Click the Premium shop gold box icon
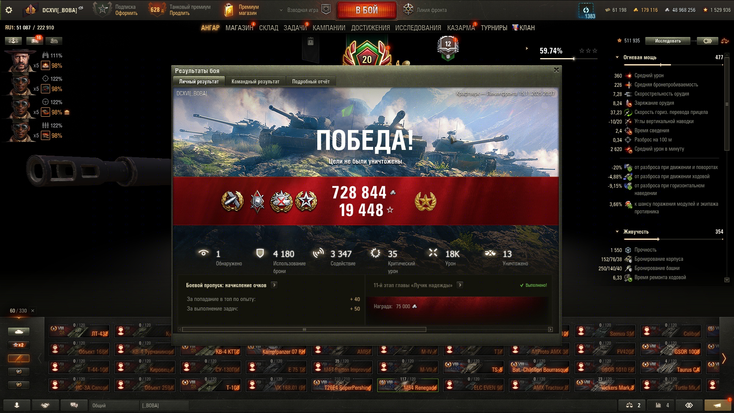 pyautogui.click(x=228, y=10)
